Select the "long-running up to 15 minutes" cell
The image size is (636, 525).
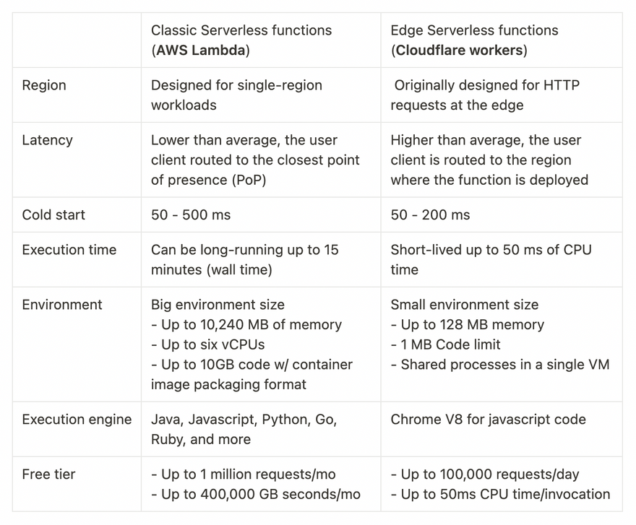(244, 259)
